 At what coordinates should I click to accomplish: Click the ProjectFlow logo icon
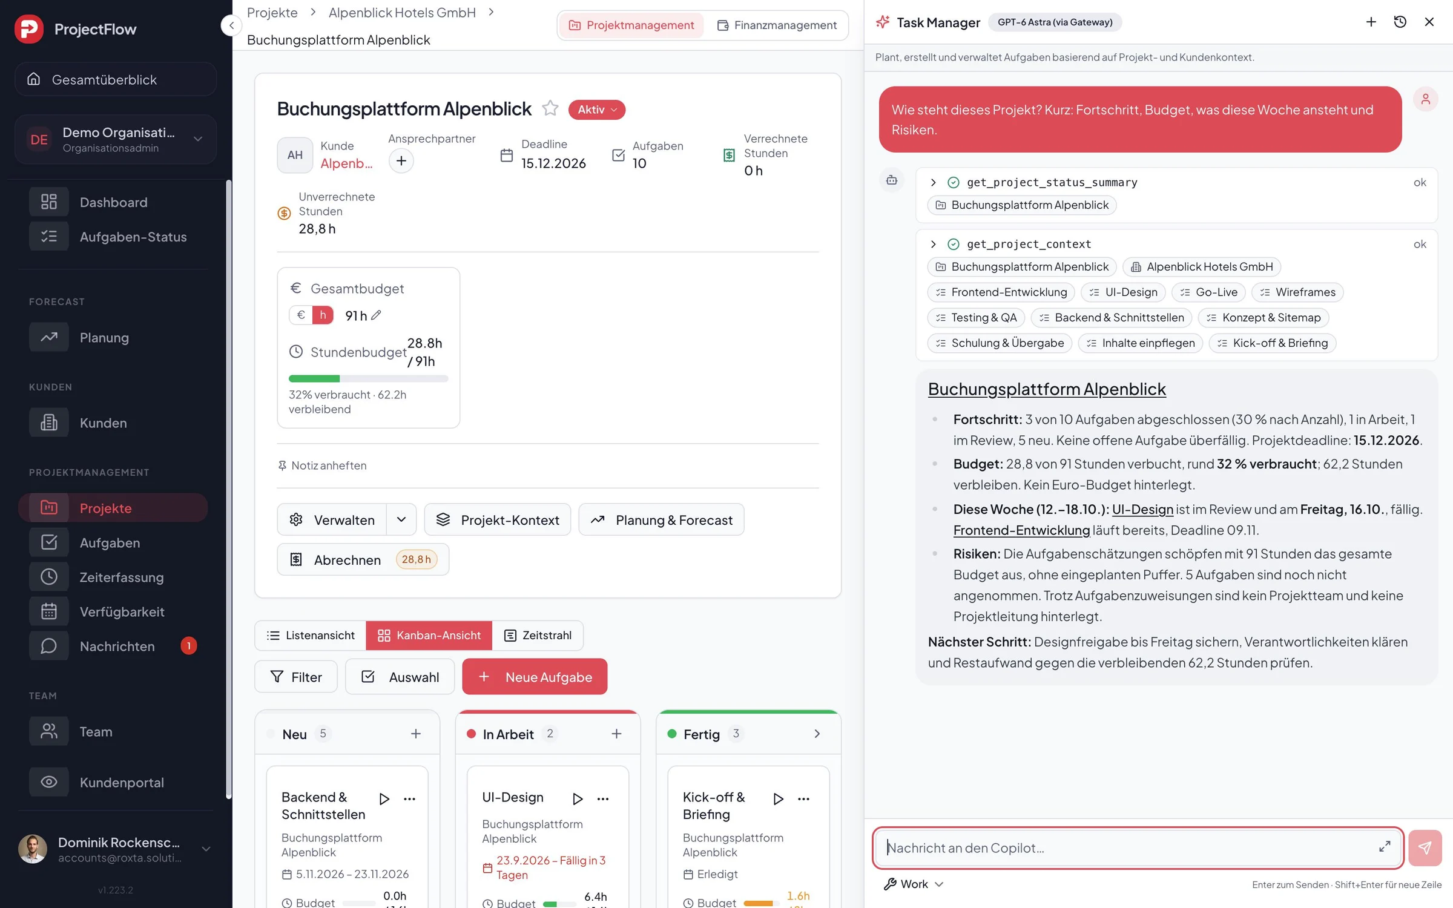[29, 28]
